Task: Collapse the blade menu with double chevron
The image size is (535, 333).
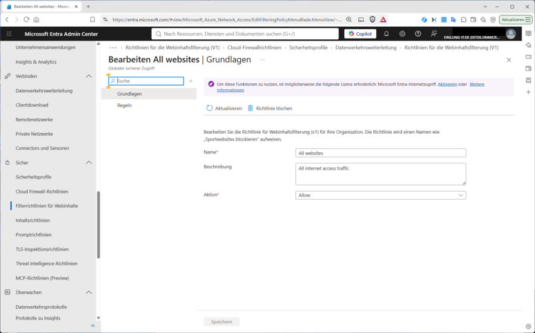Action: click(191, 81)
